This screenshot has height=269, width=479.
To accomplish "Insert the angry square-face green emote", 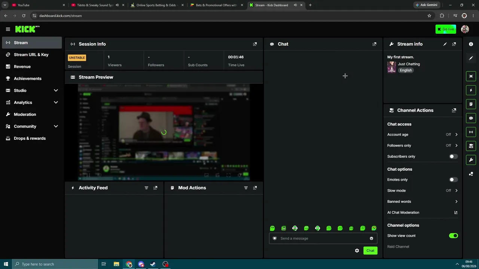I will (x=284, y=228).
